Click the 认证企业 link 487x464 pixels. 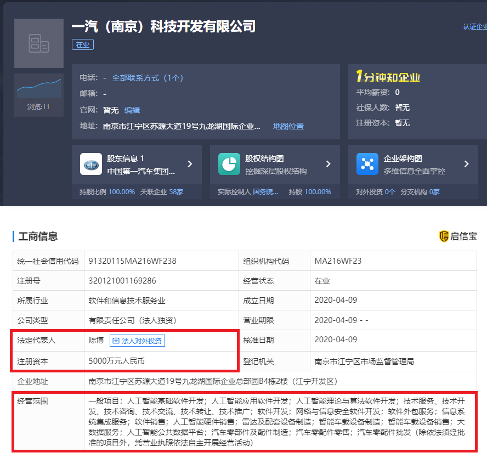474,26
